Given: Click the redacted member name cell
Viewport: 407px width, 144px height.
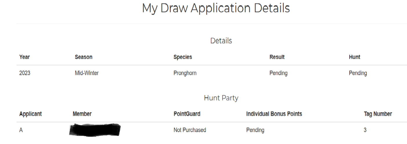Looking at the screenshot, I should point(95,130).
